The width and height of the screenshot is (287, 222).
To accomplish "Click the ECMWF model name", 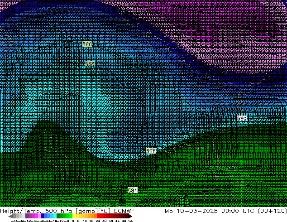I will pyautogui.click(x=124, y=211).
